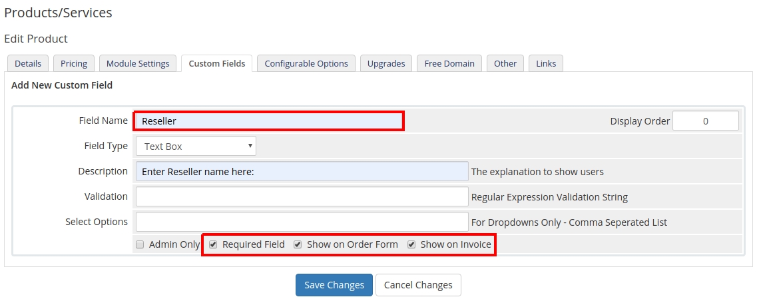757x301 pixels.
Task: Focus the Display Order field
Action: [705, 121]
